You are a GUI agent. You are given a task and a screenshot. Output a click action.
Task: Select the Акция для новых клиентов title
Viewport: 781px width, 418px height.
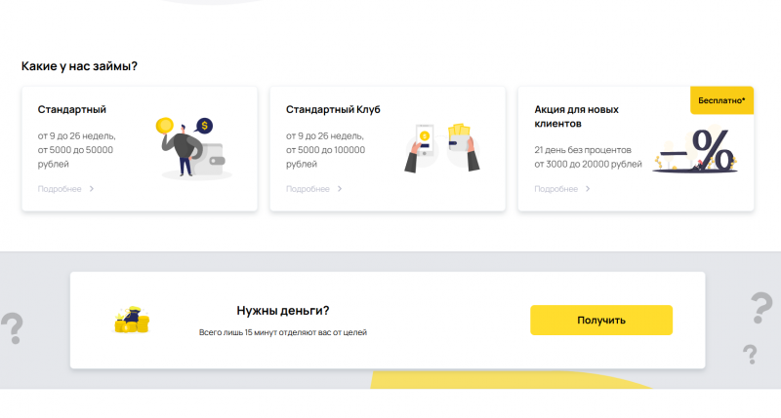pyautogui.click(x=576, y=116)
